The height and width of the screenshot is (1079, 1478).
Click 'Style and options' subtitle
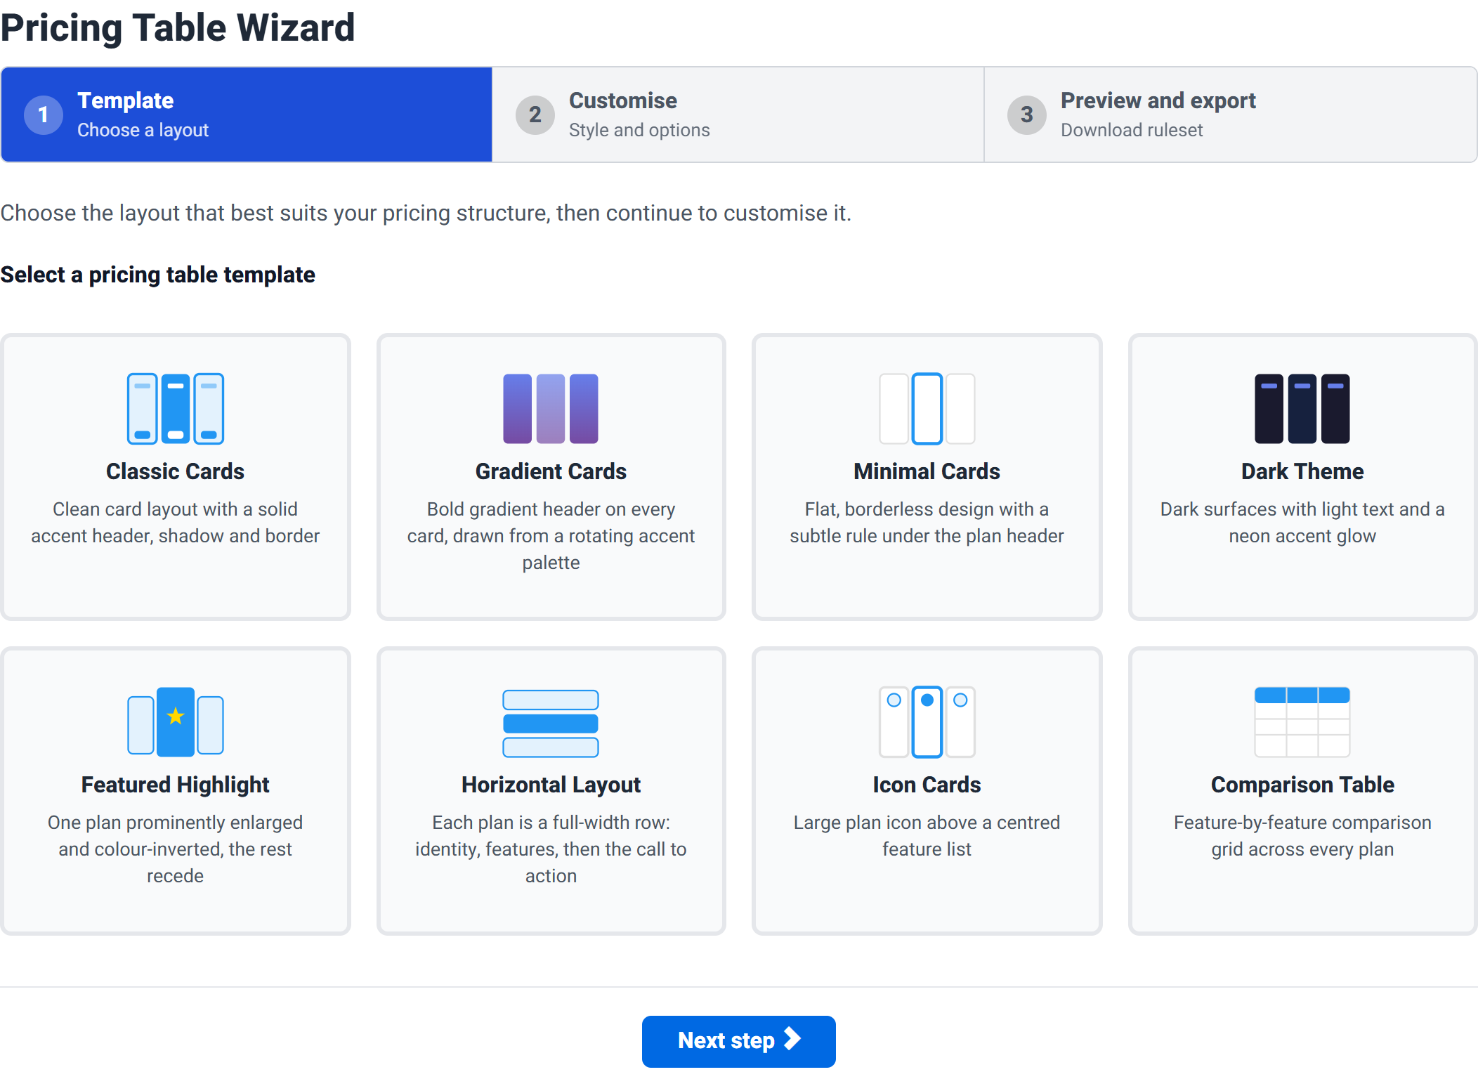point(639,130)
